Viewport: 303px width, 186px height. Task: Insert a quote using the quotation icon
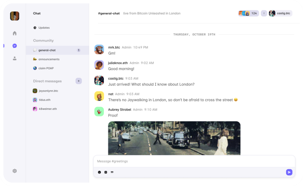pyautogui.click(x=112, y=172)
